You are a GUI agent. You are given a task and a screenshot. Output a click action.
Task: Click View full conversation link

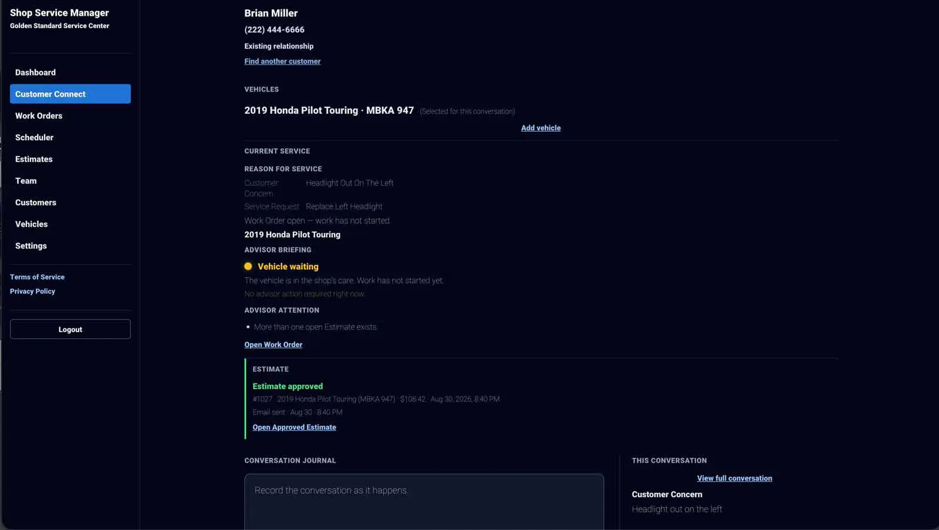(x=734, y=478)
